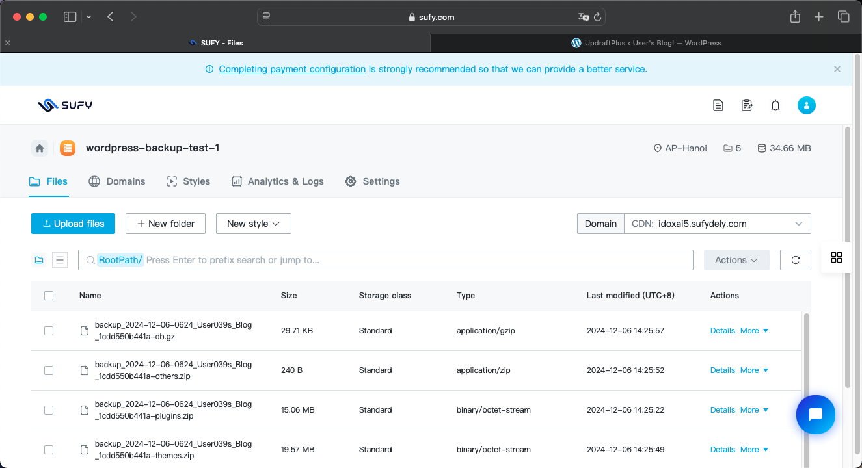This screenshot has width=862, height=468.
Task: Open a new Safari tab
Action: 819,17
